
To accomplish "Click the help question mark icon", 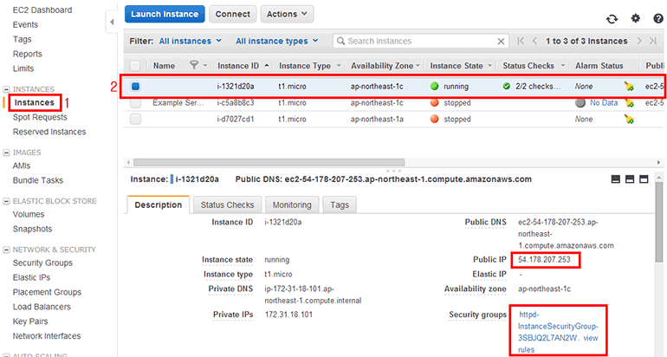I will tap(657, 18).
